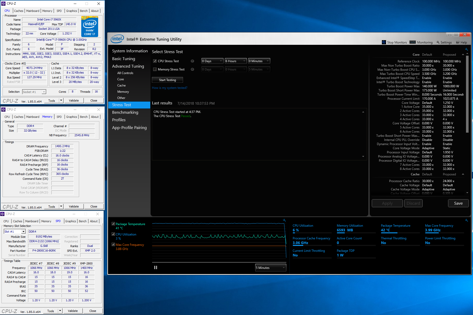Click info icon beside CPU Stress Test
Image resolution: width=473 pixels, height=315 pixels.
[192, 61]
